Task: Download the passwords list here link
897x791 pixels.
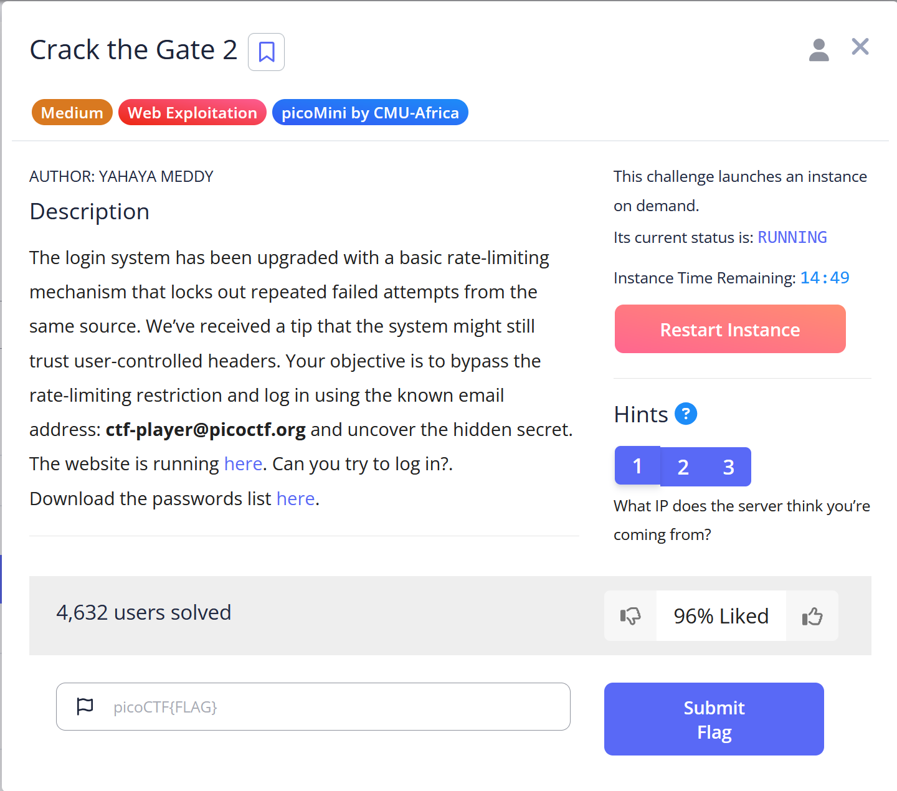Action: 295,498
